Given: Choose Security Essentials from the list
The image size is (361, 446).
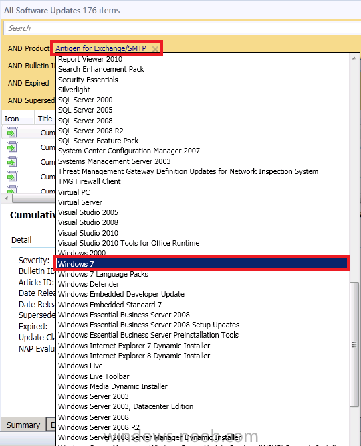Looking at the screenshot, I should [88, 80].
